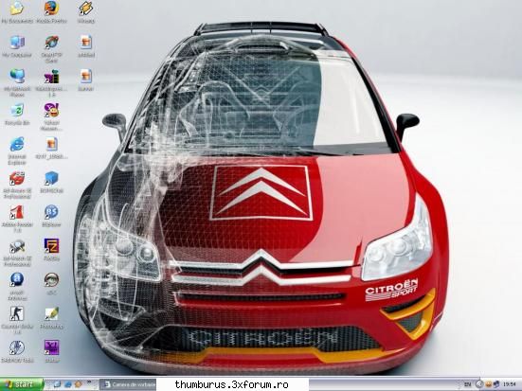
Task: Click the Start button
Action: pyautogui.click(x=22, y=384)
